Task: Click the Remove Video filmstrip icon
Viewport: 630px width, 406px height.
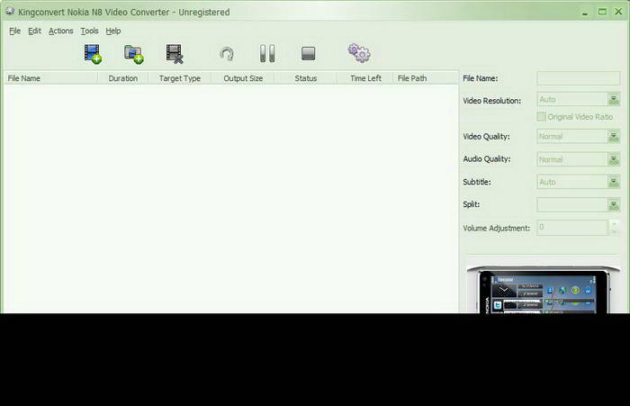Action: tap(175, 54)
